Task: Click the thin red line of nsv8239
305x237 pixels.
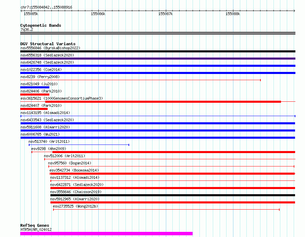Action: click(x=141, y=80)
